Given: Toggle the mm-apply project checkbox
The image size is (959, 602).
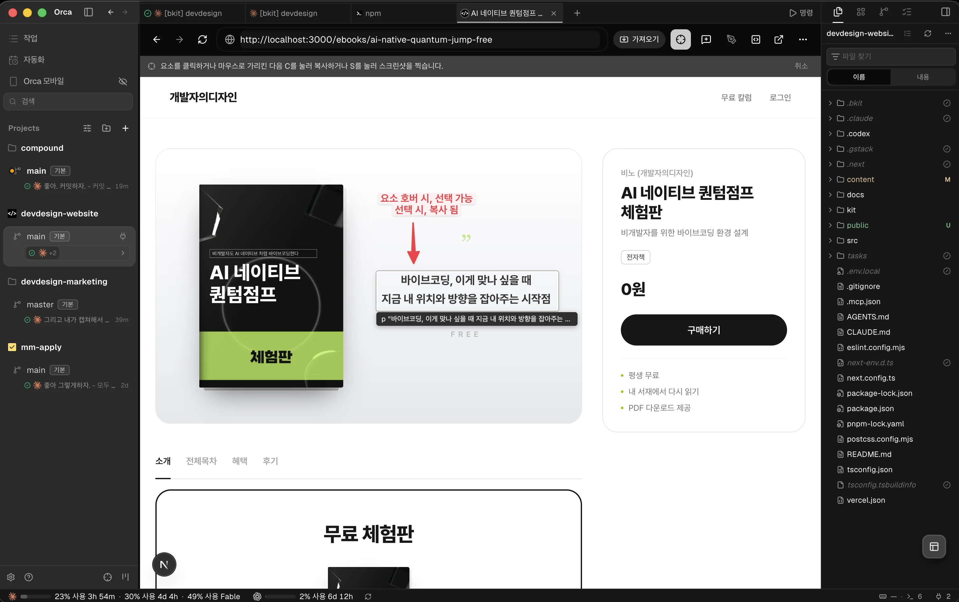Looking at the screenshot, I should pyautogui.click(x=12, y=347).
